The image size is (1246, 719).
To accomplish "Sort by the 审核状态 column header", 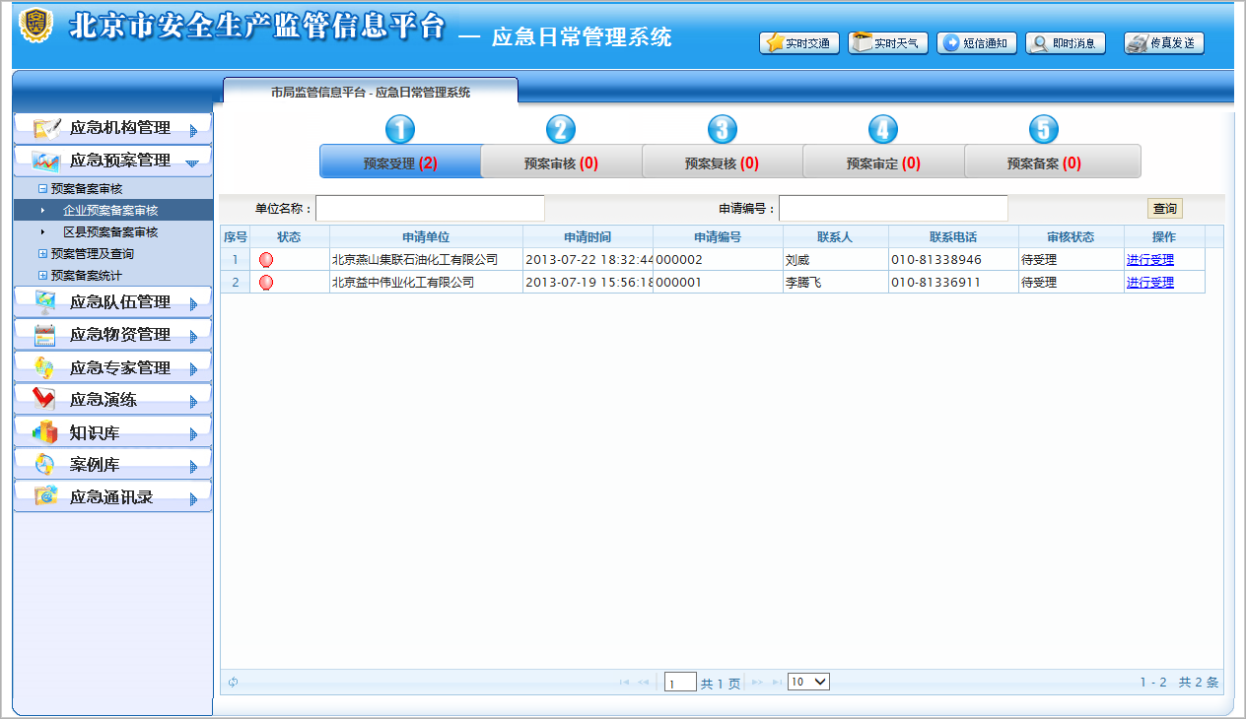I will (1071, 237).
